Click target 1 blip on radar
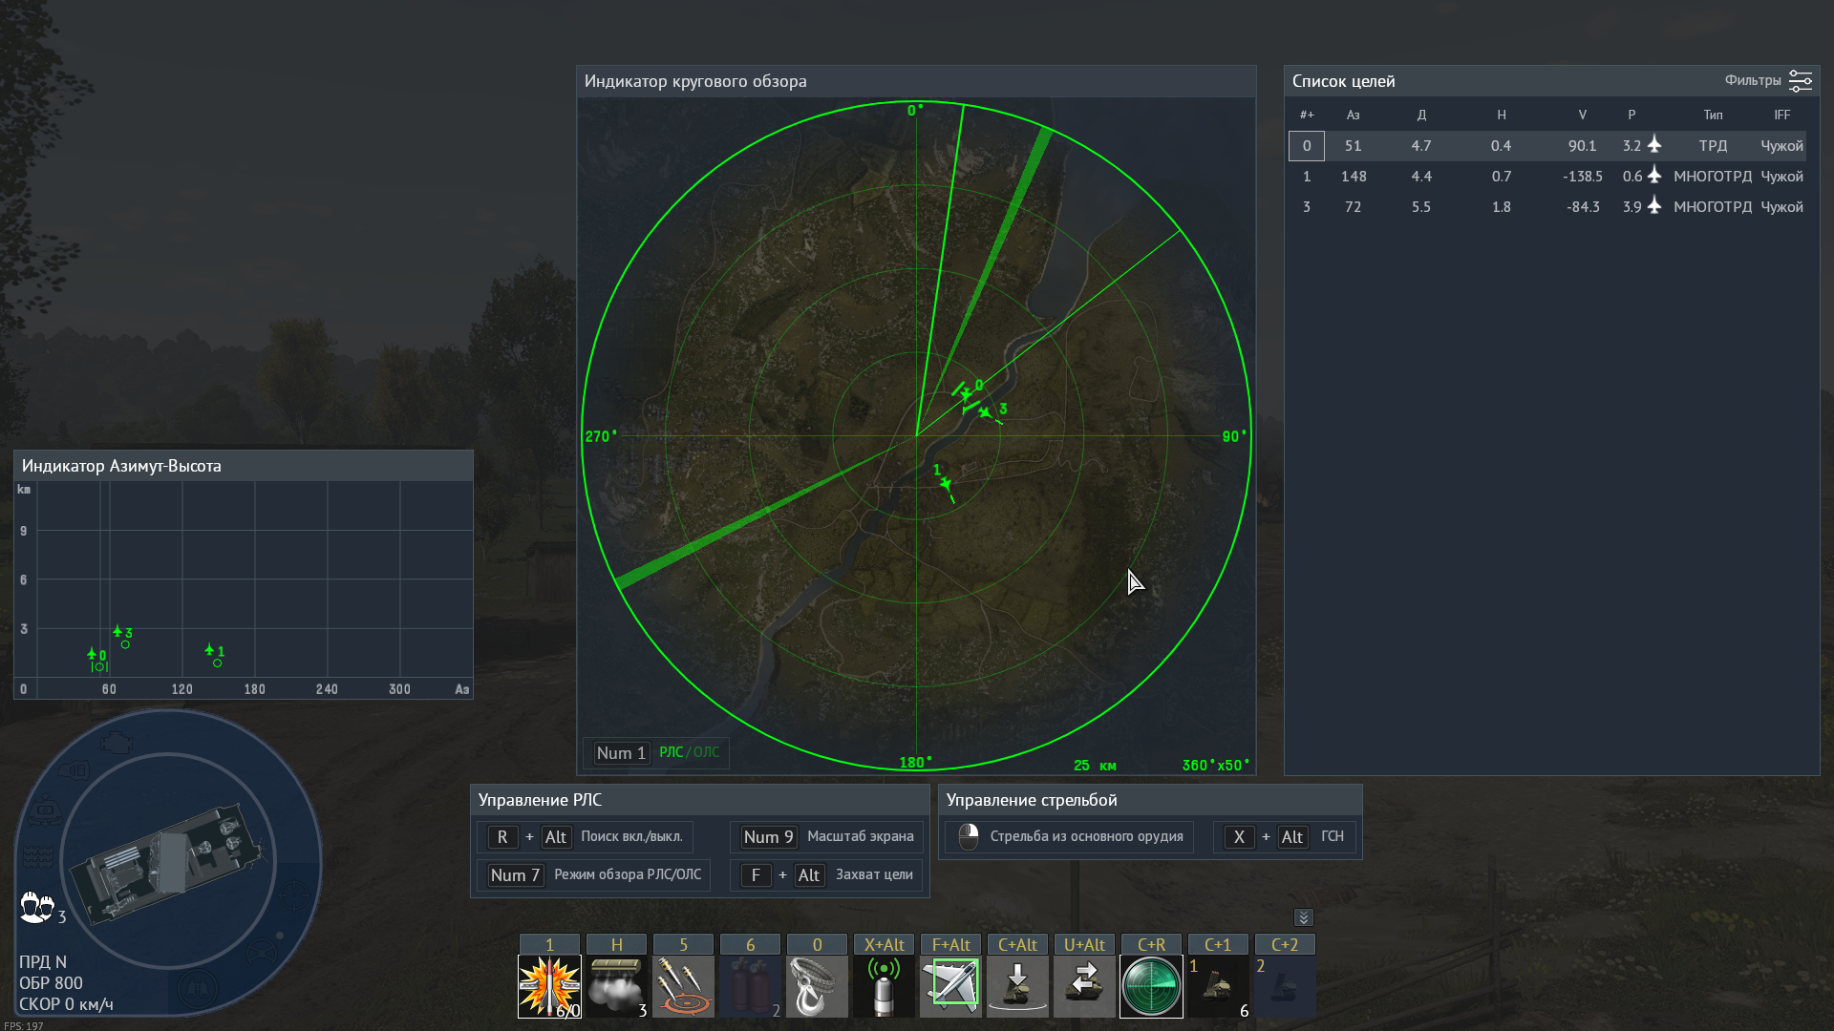 pos(945,484)
